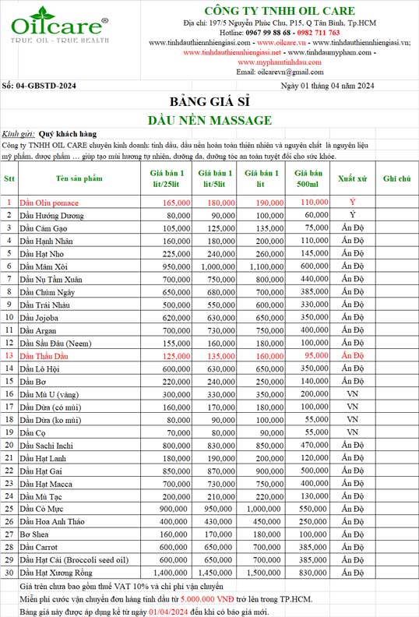The height and width of the screenshot is (617, 419).
Task: Select product Dầu Thầu Dầu
Action: [x=44, y=356]
